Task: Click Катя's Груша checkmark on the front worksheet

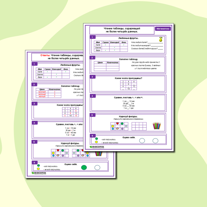Action: pyautogui.click(x=106, y=45)
